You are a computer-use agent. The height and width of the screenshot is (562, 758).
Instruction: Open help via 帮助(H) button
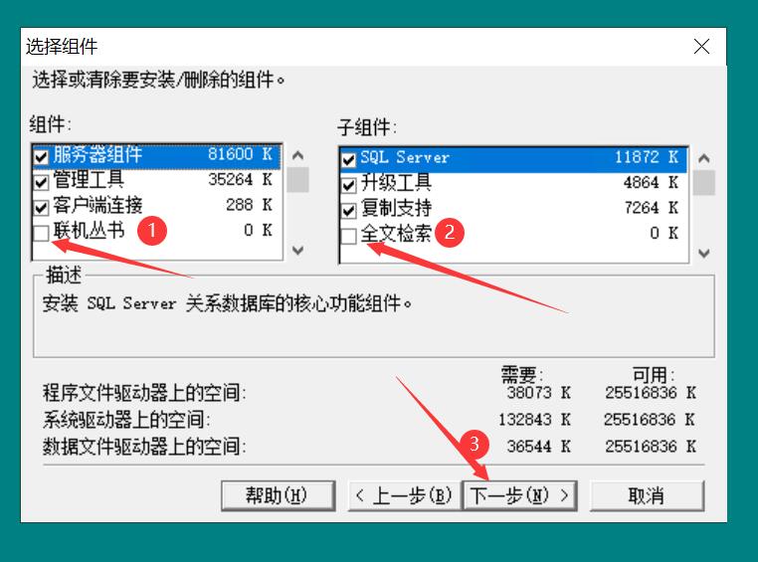click(278, 495)
